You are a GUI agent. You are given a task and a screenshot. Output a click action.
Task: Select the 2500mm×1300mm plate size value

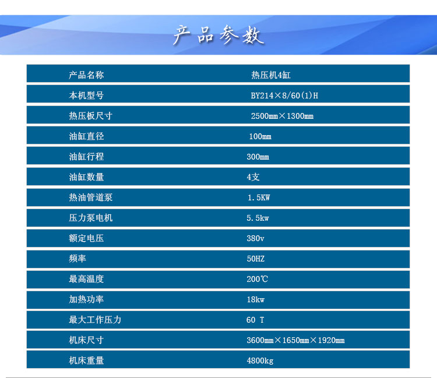282,116
